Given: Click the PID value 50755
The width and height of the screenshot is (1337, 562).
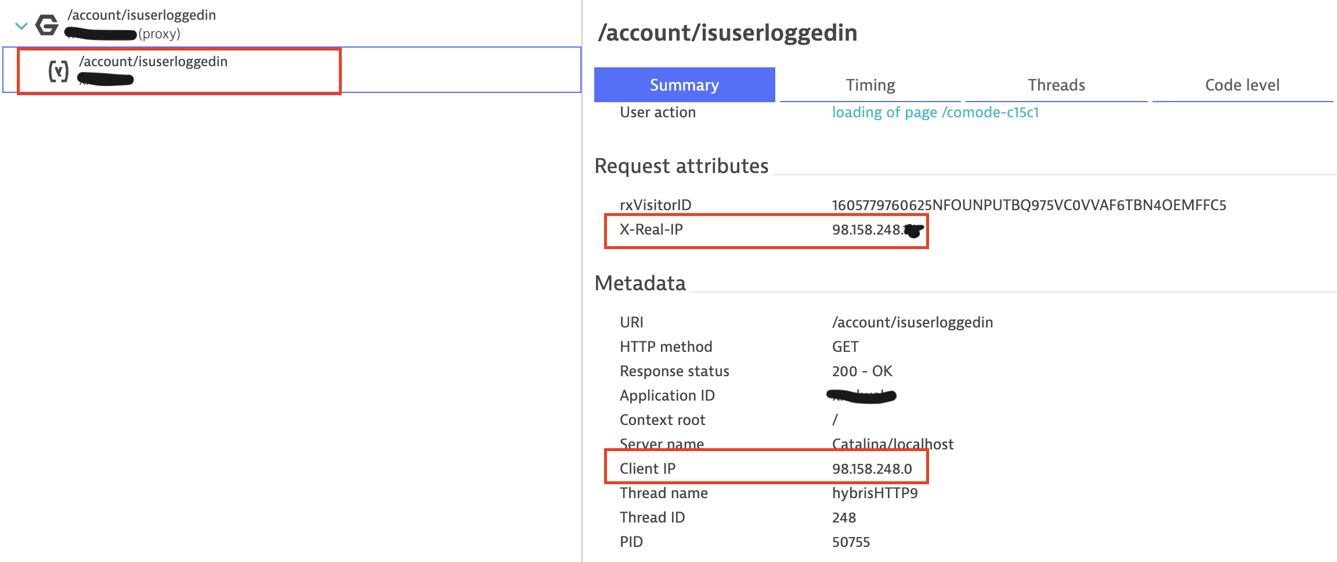Looking at the screenshot, I should pos(851,542).
